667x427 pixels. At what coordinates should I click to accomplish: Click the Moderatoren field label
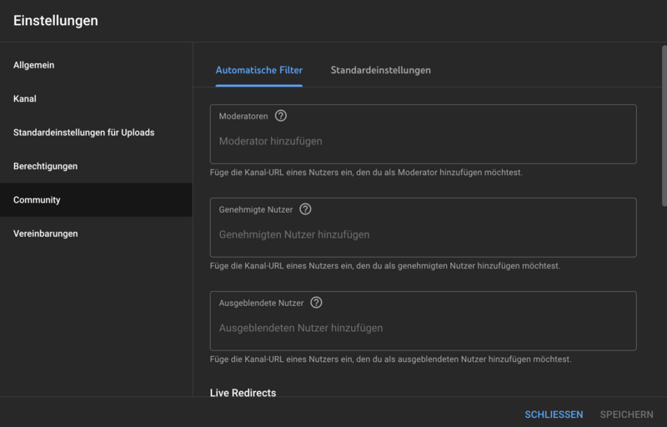243,116
